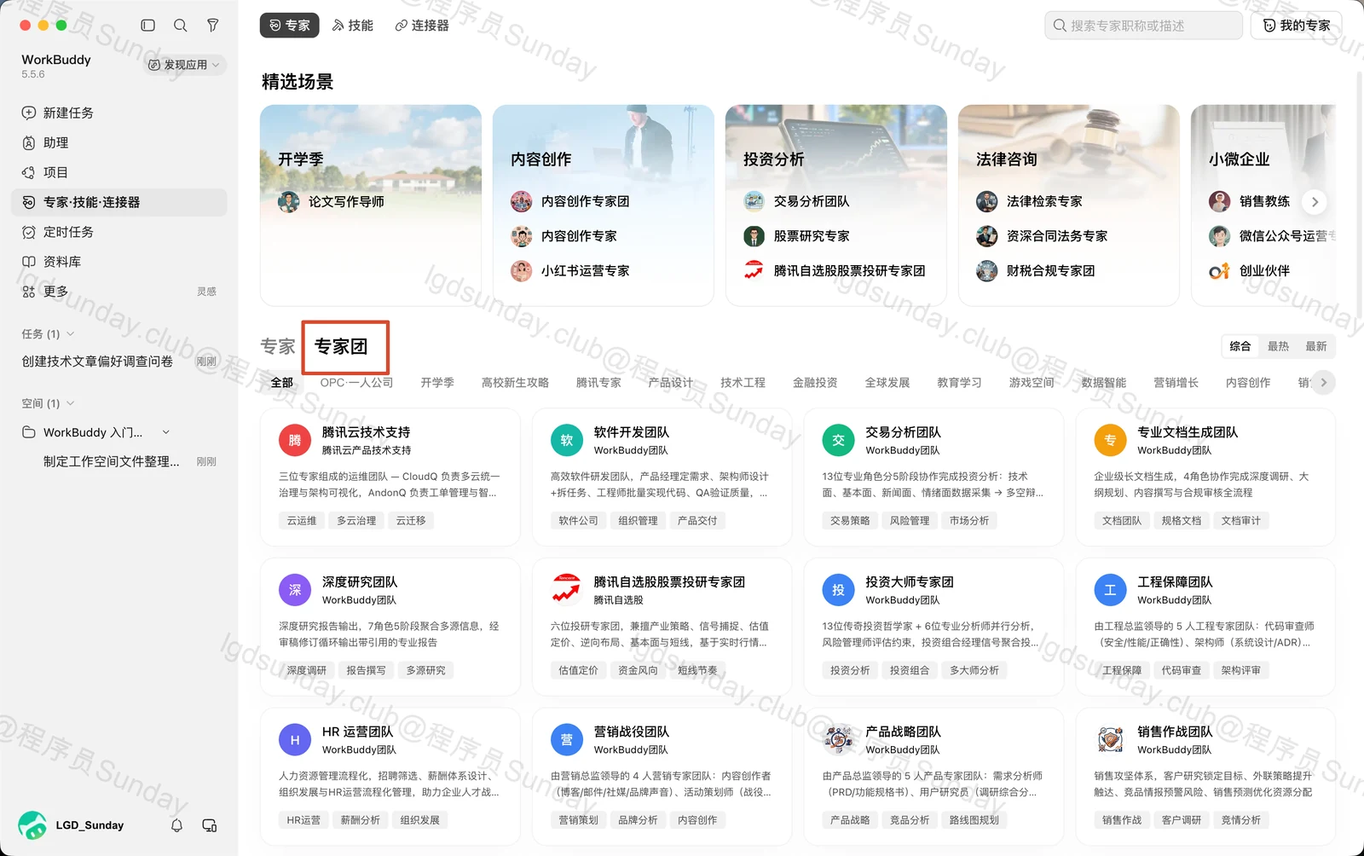The image size is (1364, 856).
Task: Click the chat window icon beside the bell
Action: coord(210,825)
